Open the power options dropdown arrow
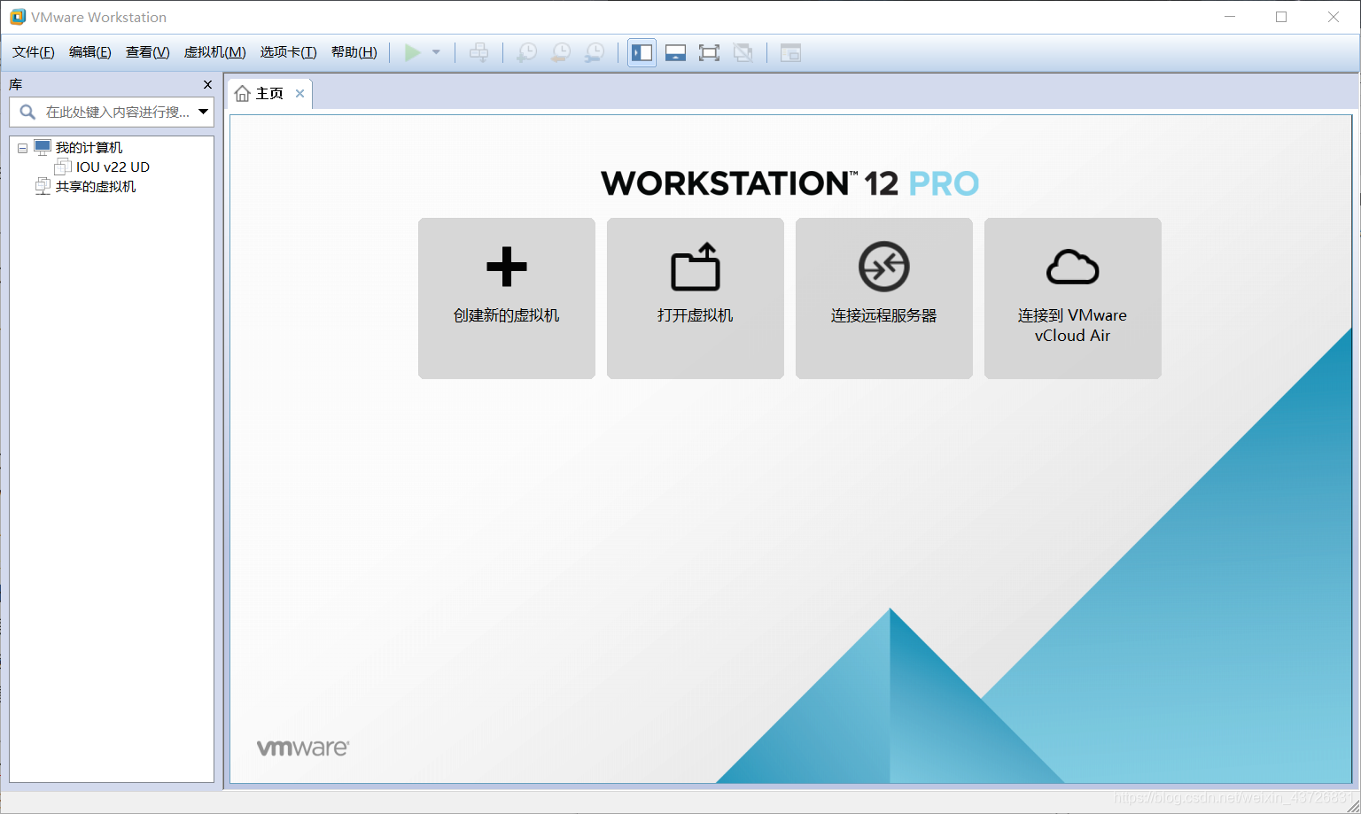Screen dimensions: 1361x814 436,52
